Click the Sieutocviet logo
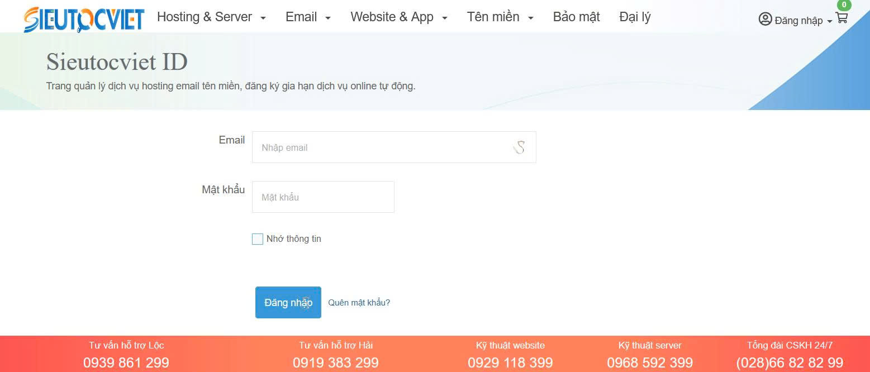Screen dimensions: 870x372 (84, 19)
